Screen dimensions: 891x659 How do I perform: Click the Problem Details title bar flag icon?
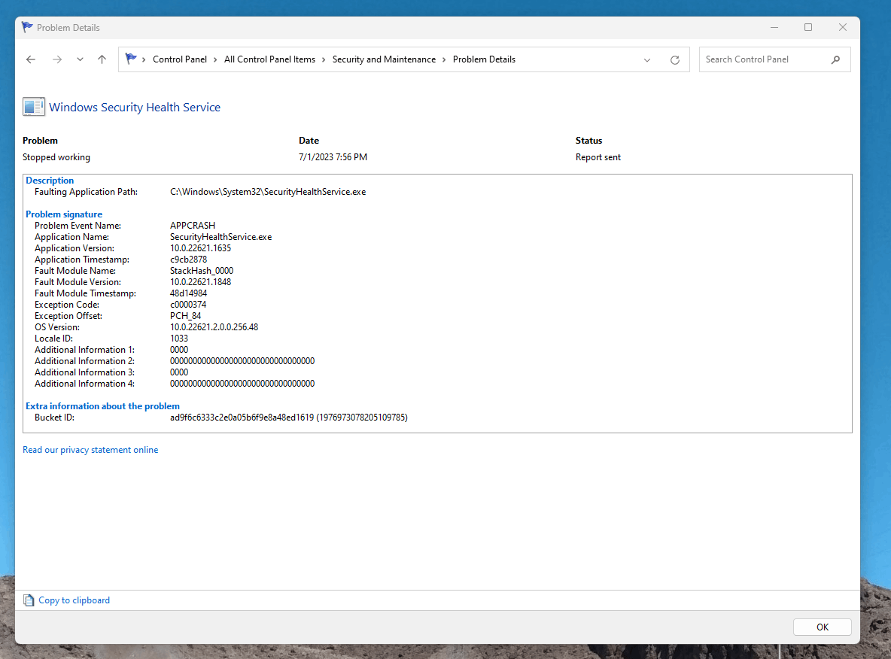click(26, 26)
